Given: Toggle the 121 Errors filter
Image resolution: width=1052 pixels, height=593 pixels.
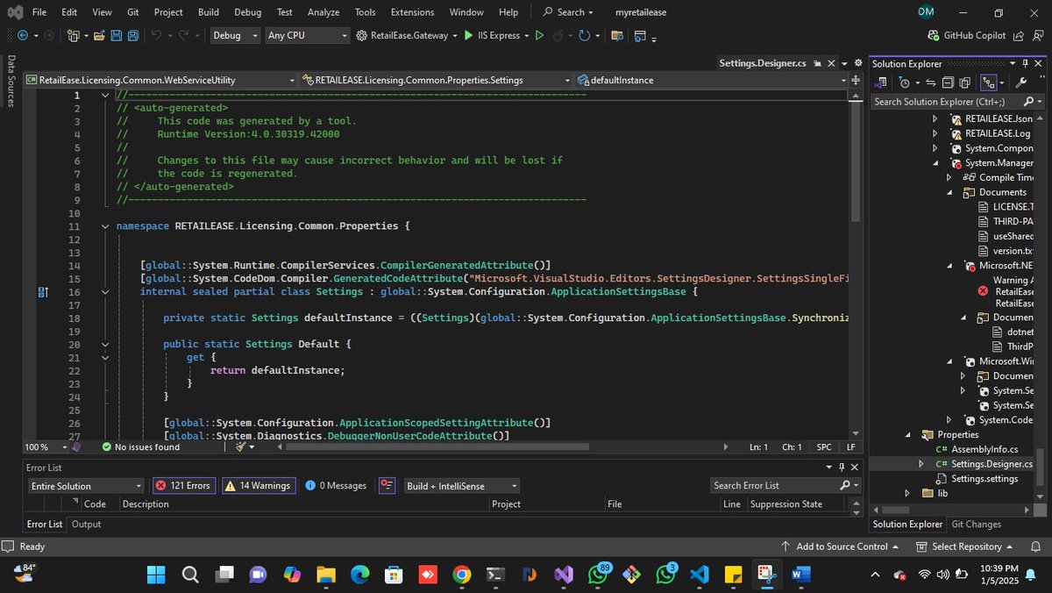Looking at the screenshot, I should [x=182, y=485].
